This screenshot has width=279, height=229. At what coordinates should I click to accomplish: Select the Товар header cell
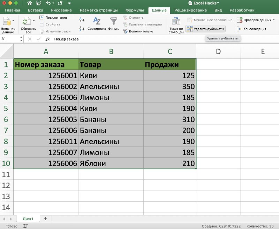point(111,65)
